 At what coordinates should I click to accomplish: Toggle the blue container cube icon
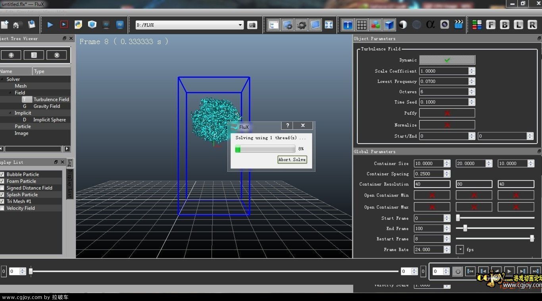click(x=389, y=25)
